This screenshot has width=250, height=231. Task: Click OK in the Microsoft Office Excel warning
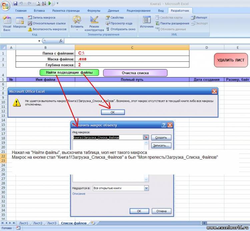point(113,112)
